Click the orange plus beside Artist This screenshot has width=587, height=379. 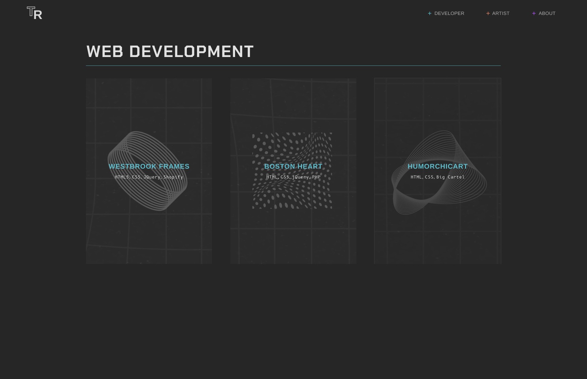point(488,13)
